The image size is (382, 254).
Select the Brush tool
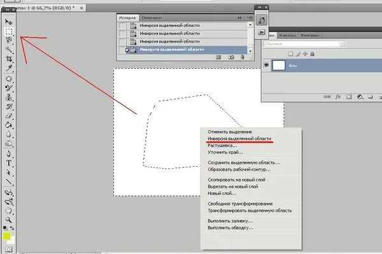[x=9, y=88]
